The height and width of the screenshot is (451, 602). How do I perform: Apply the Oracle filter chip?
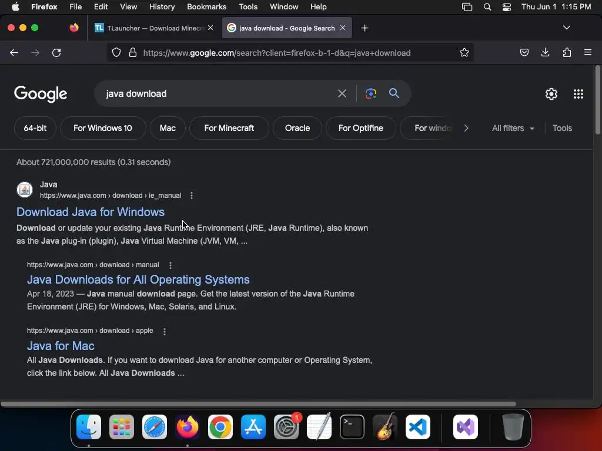click(x=297, y=128)
